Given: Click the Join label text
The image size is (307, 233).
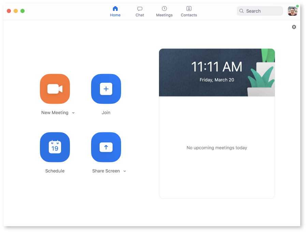Looking at the screenshot, I should [x=106, y=113].
